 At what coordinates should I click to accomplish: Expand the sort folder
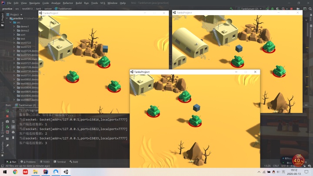tap(14, 35)
